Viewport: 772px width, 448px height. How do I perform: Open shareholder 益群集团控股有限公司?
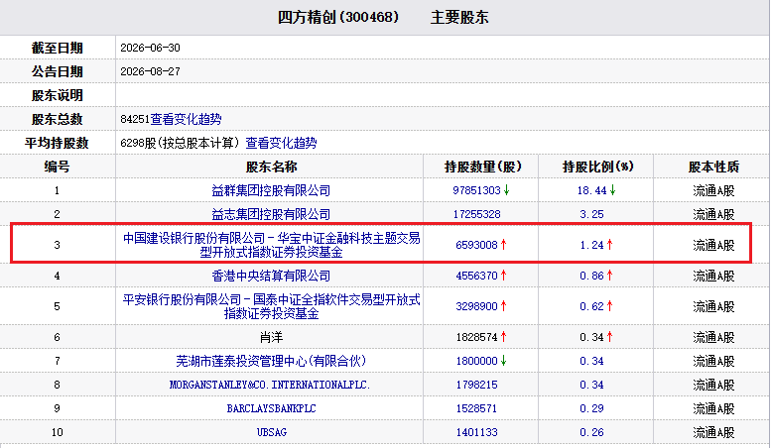(x=271, y=190)
